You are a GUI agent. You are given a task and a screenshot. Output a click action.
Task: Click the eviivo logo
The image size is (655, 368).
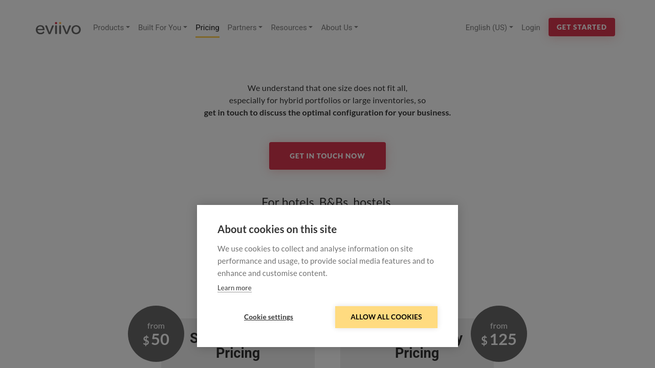pos(58,28)
